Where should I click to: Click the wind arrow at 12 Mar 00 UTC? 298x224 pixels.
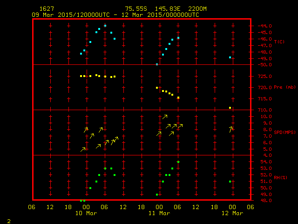(231, 129)
